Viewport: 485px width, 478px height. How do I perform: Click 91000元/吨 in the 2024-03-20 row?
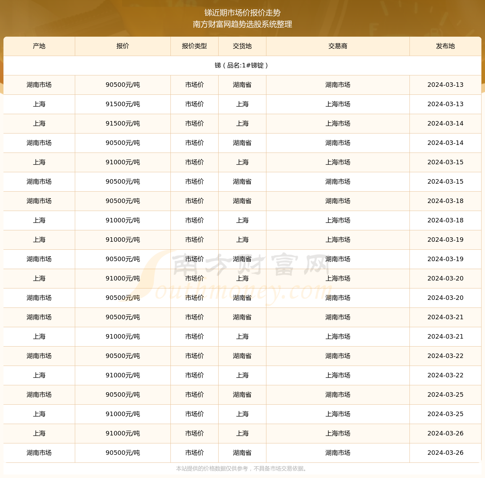pos(123,278)
